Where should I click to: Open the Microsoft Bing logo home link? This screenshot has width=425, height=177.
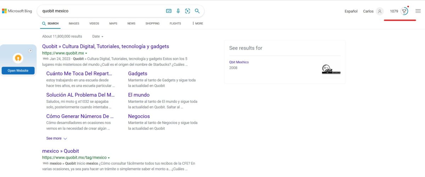click(17, 11)
